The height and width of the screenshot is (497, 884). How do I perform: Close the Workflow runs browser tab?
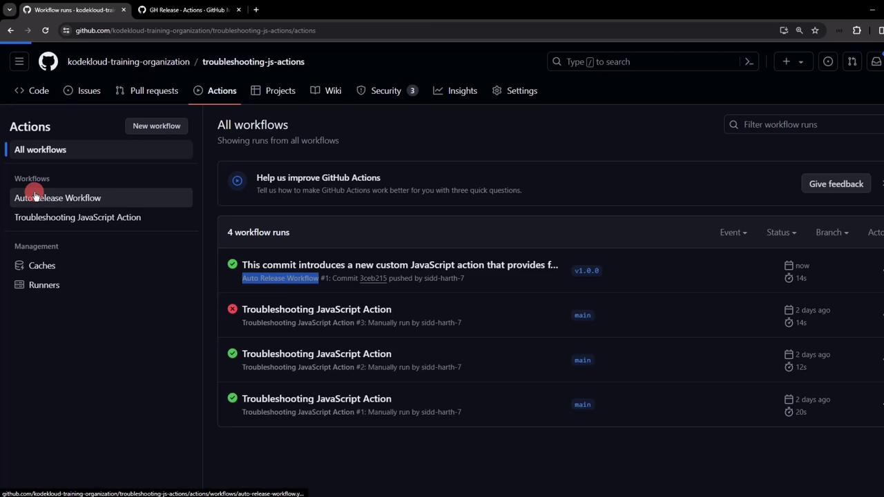tap(124, 10)
